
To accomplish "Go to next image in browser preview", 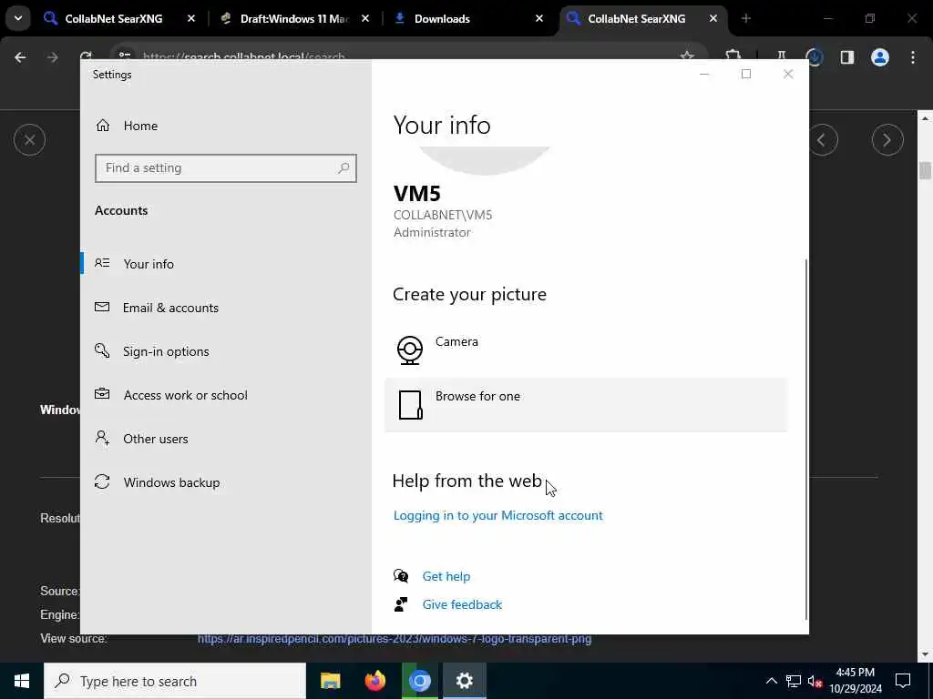I will point(887,139).
